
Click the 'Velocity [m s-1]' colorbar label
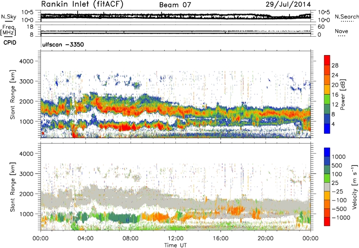[x=355, y=187]
